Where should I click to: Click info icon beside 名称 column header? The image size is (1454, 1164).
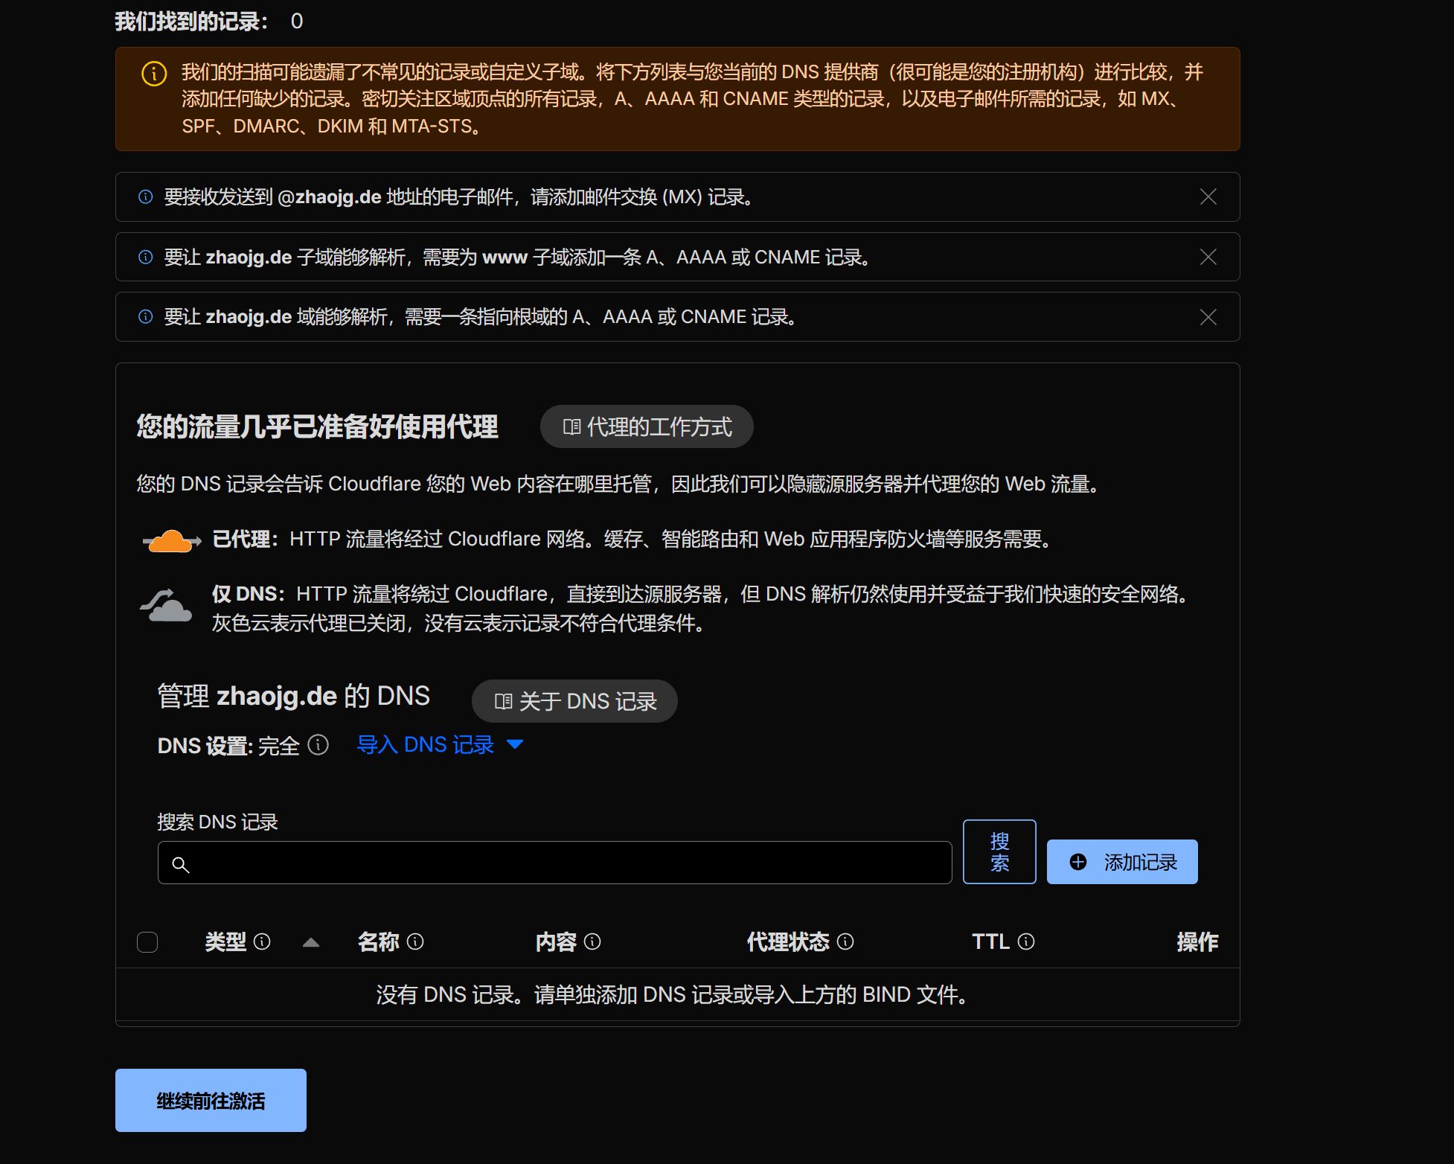(415, 942)
